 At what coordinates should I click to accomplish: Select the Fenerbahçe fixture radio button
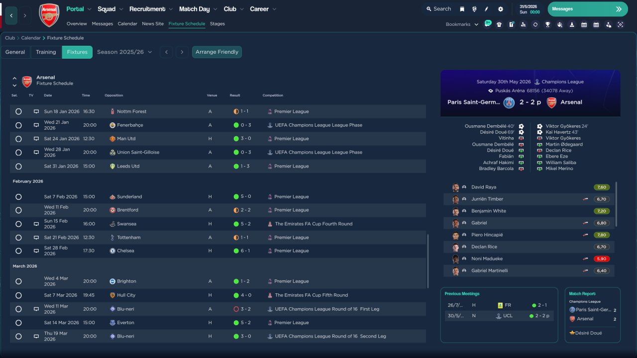pyautogui.click(x=18, y=125)
